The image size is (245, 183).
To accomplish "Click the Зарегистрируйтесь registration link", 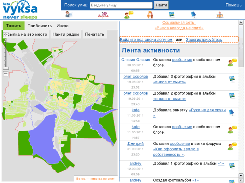I will 204,40.
